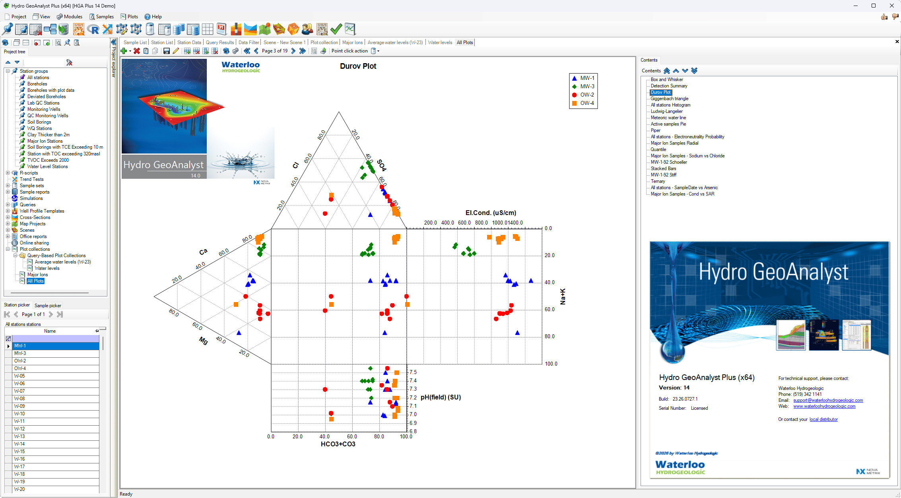Viewport: 901px width, 498px height.
Task: Select Ternary in the Contents list
Action: pyautogui.click(x=658, y=181)
